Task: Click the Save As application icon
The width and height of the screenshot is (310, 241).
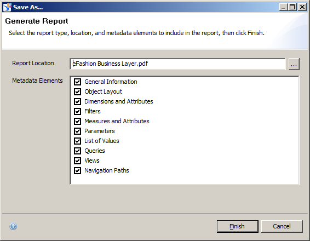Action: click(7, 7)
